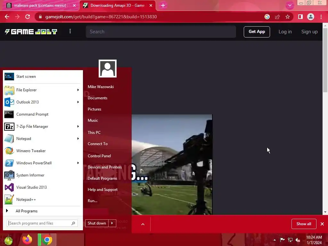Image resolution: width=328 pixels, height=246 pixels.
Task: Open File Explorer icon in start menu
Action: pyautogui.click(x=9, y=90)
